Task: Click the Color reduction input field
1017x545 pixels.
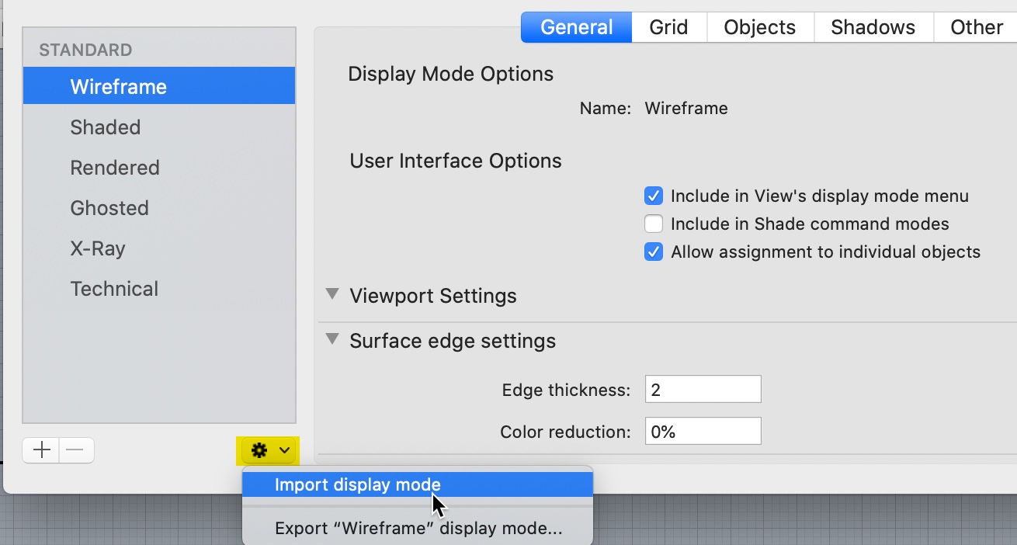Action: coord(703,432)
